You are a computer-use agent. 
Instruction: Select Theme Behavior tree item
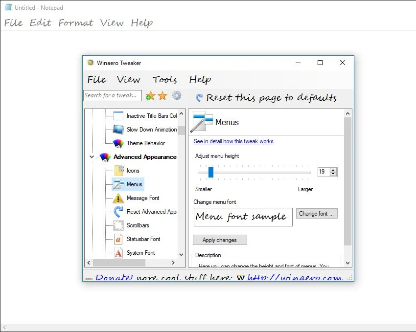[x=146, y=143]
